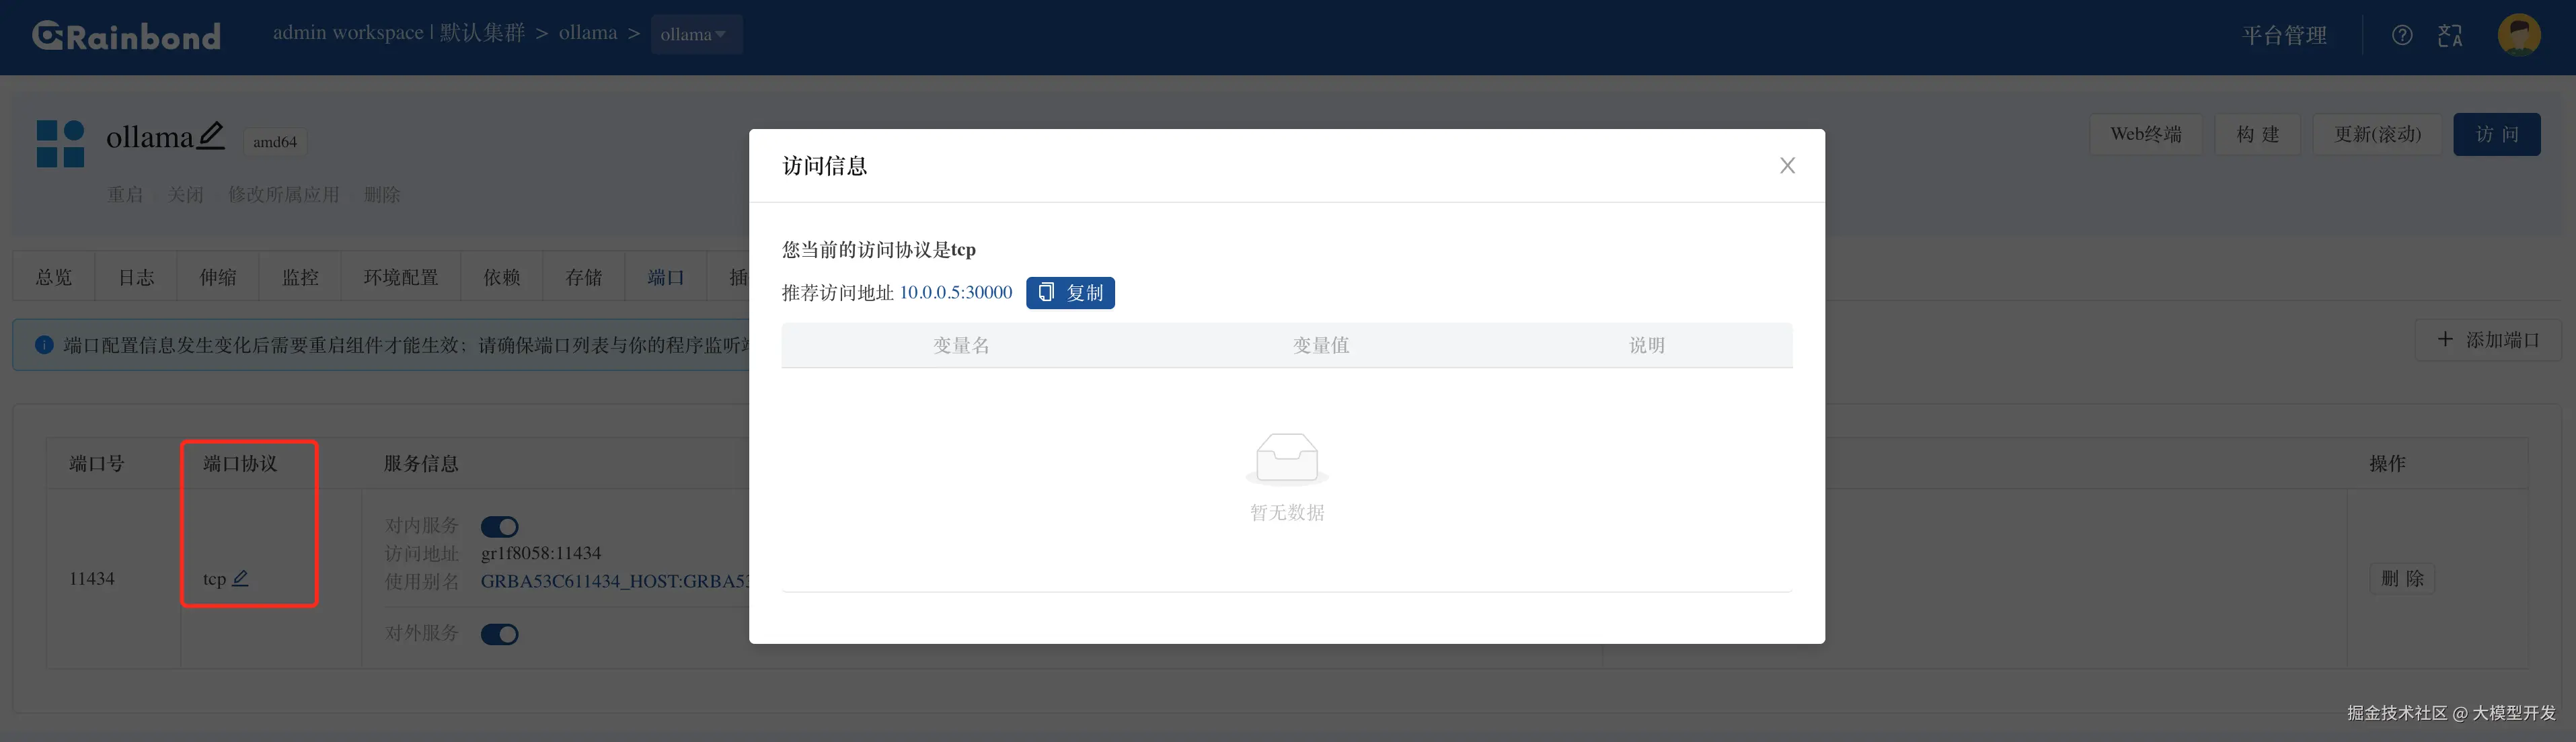The height and width of the screenshot is (742, 2576).
Task: Switch to the 环境配置 tab
Action: click(x=401, y=277)
